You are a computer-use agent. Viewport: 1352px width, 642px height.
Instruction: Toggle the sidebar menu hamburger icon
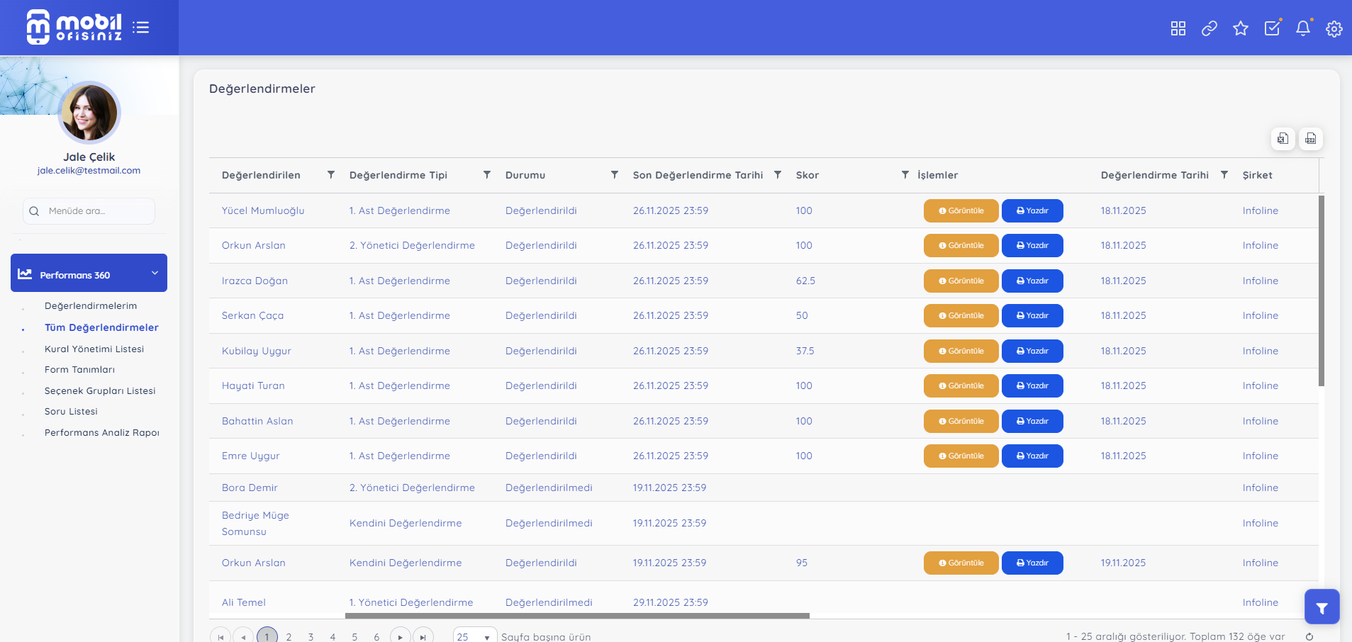tap(140, 28)
